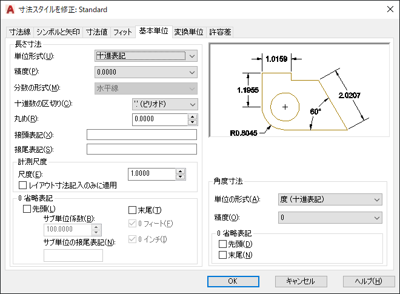The width and height of the screenshot is (400, 294).
Task: Open the シンボルと矢印 tab
Action: pos(58,32)
